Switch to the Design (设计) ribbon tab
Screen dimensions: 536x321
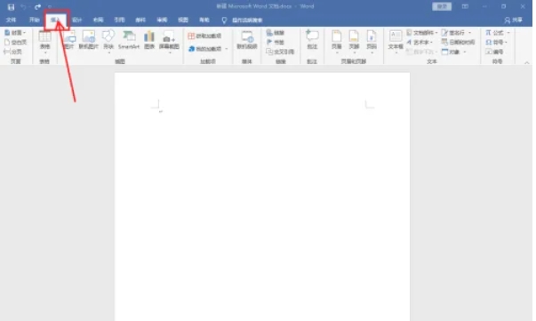[x=77, y=20]
